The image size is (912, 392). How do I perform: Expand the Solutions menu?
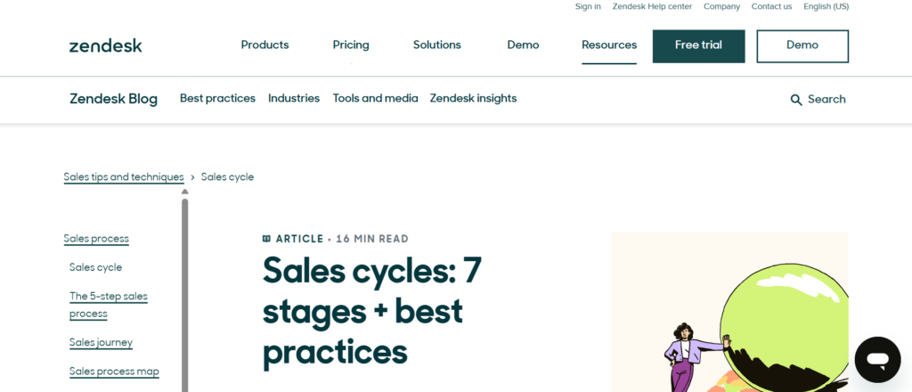(x=436, y=45)
